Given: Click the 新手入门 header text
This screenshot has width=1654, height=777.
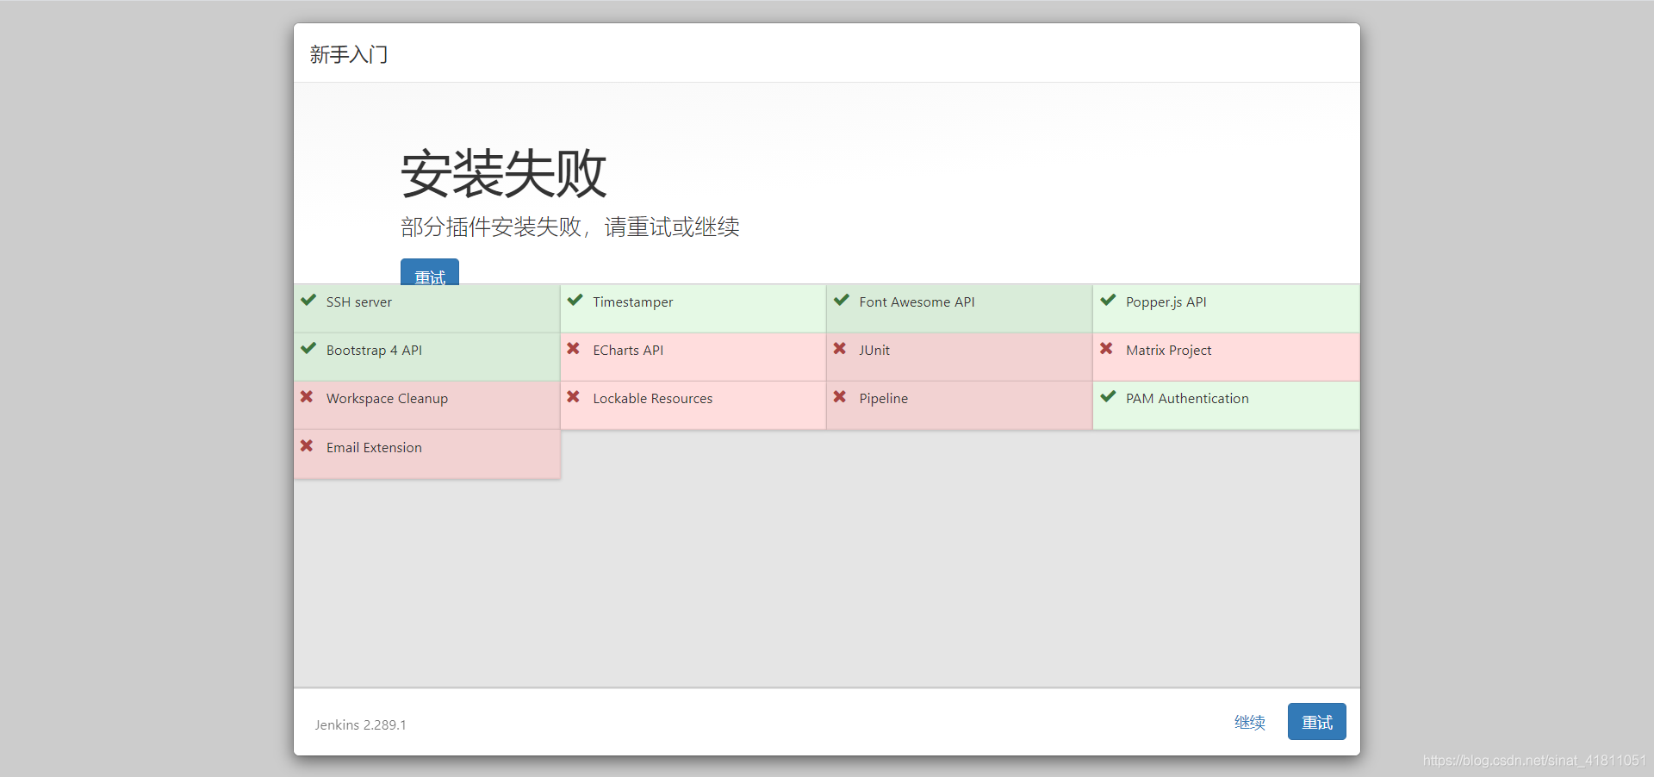Looking at the screenshot, I should (349, 53).
